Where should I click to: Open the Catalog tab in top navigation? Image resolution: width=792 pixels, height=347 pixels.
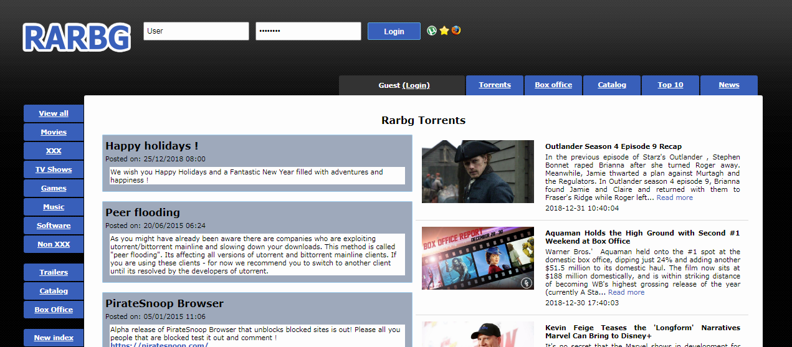pyautogui.click(x=612, y=85)
